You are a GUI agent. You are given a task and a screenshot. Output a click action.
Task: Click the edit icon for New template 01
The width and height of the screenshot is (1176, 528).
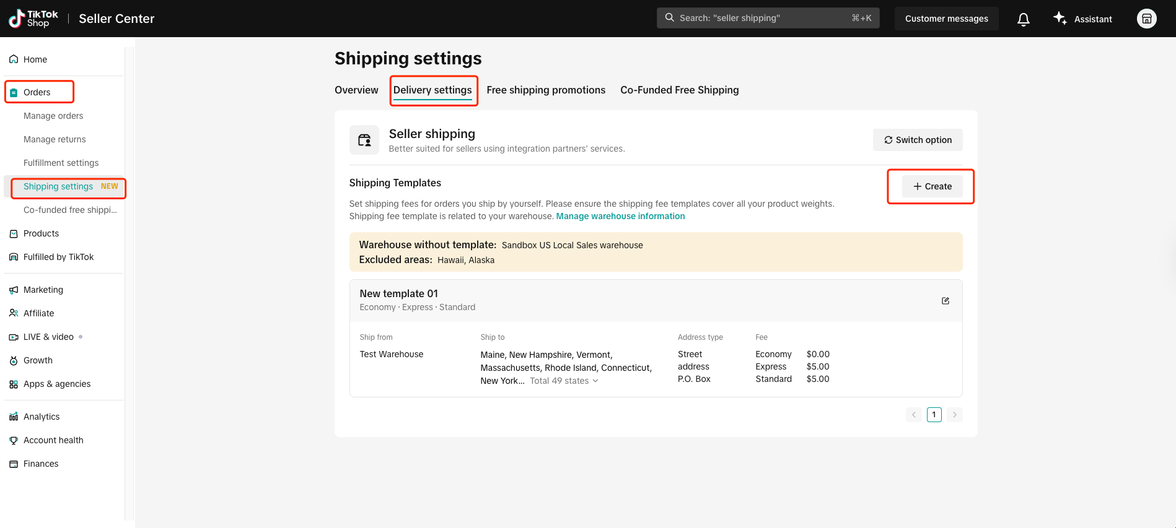(x=945, y=301)
